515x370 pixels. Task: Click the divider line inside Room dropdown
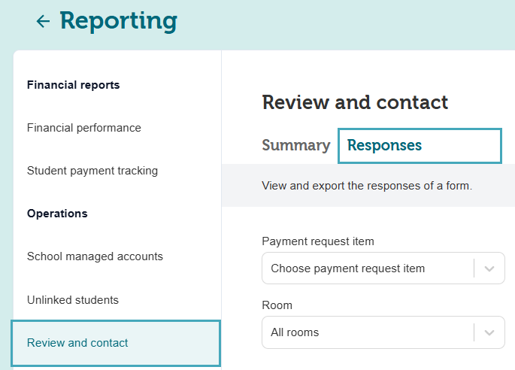pyautogui.click(x=474, y=332)
